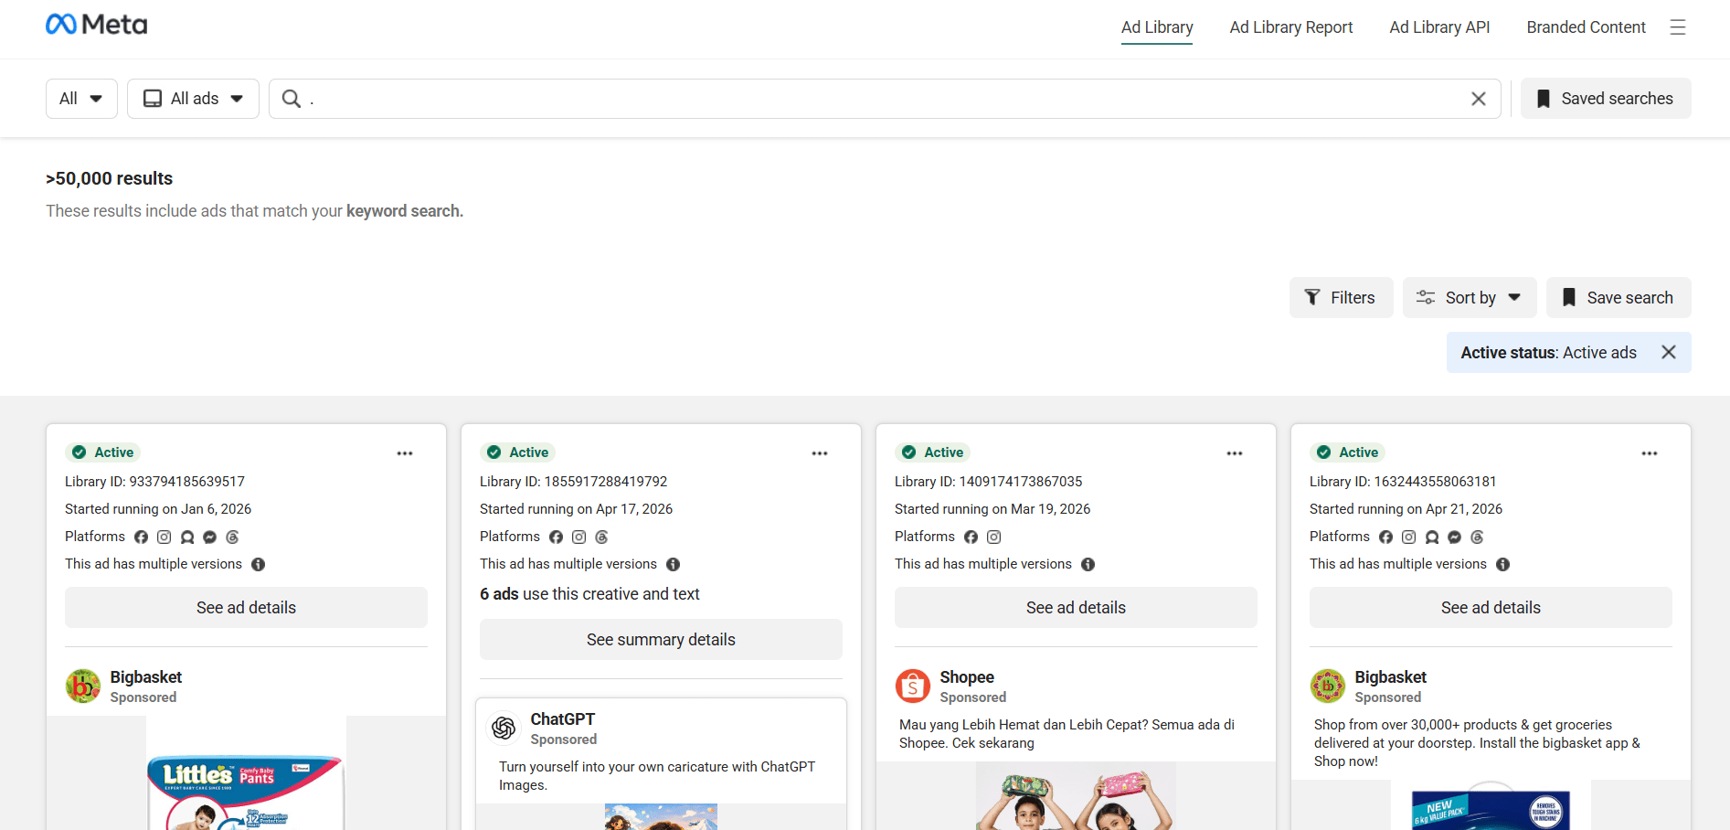Open Bigbasket avatar on Apr 21 ad
1730x830 pixels.
(x=1328, y=686)
